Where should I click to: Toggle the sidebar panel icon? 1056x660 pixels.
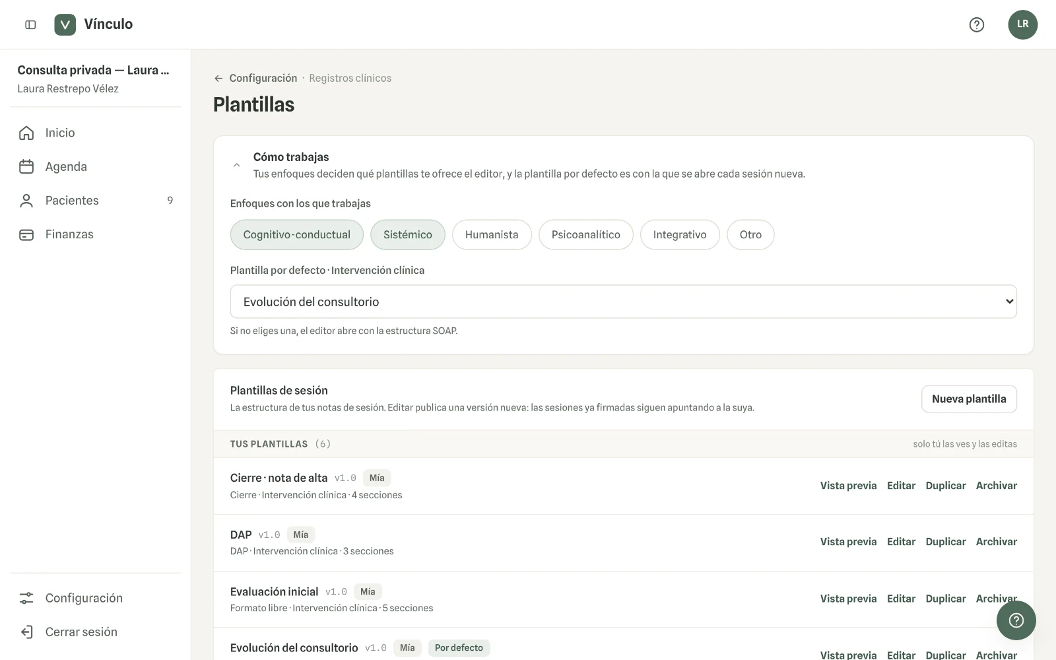click(30, 24)
